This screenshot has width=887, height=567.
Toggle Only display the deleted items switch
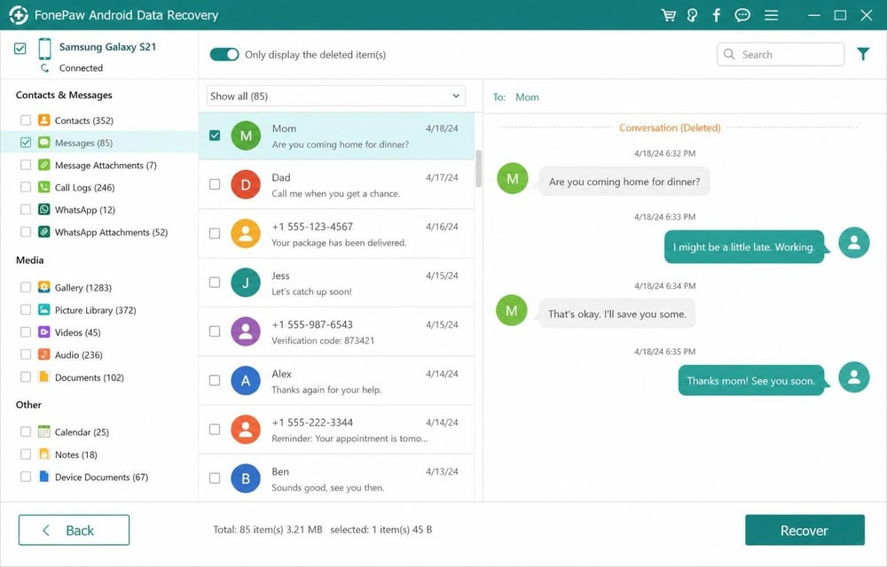[224, 54]
